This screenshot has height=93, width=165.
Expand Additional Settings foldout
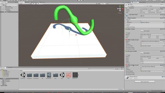(x=126, y=27)
